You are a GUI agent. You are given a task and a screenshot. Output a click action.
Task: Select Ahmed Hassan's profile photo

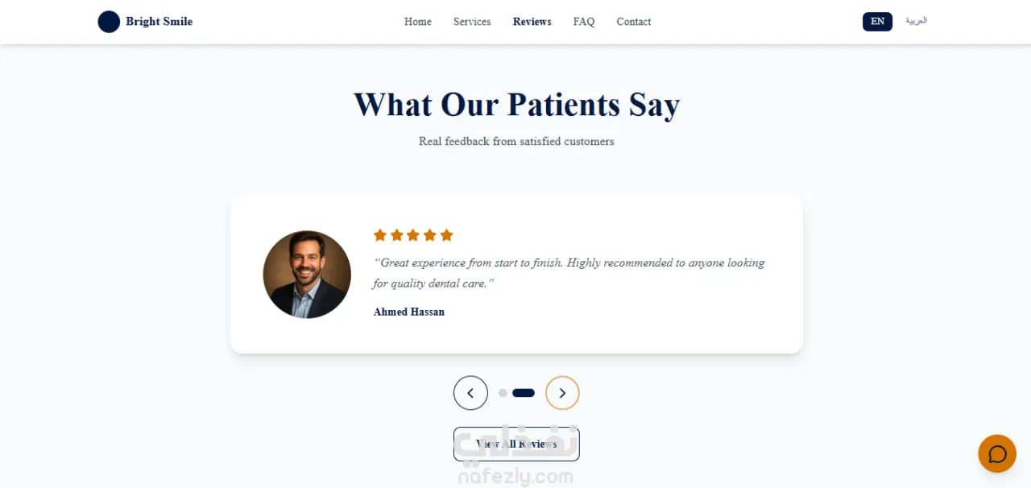tap(307, 275)
